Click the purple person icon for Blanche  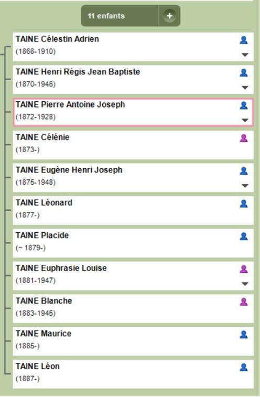[244, 302]
